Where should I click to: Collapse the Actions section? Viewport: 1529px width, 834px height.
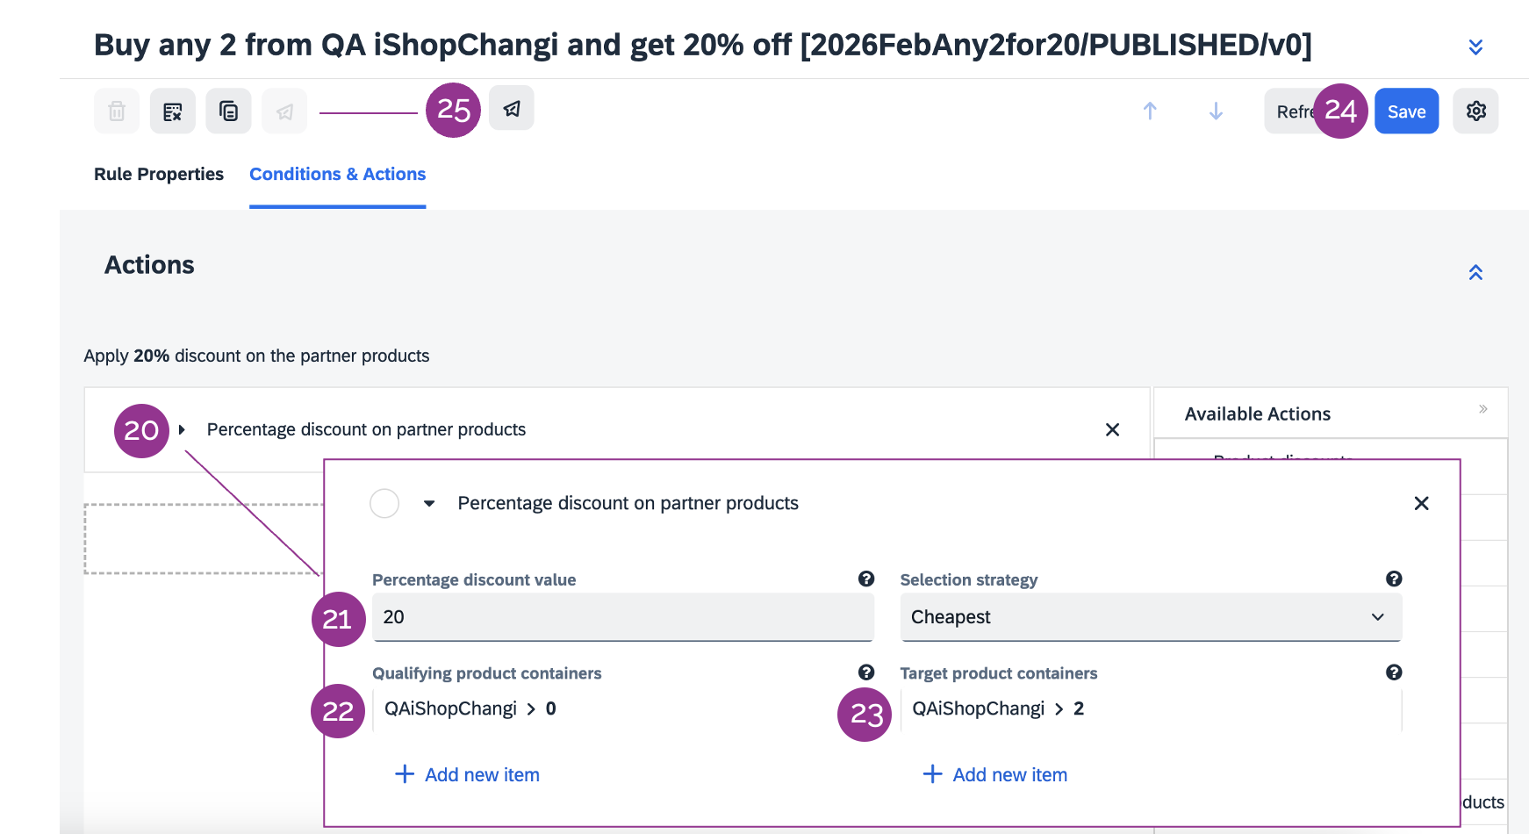[1475, 273]
